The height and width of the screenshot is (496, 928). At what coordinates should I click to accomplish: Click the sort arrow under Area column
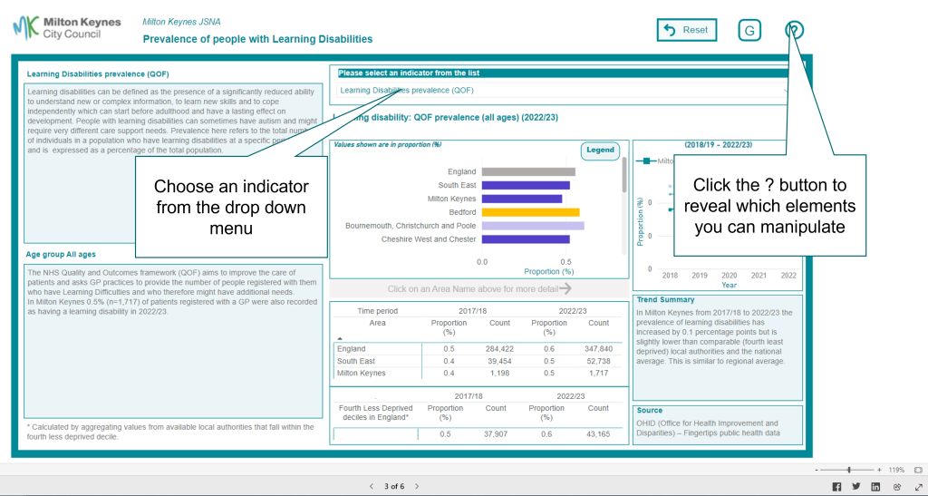(x=340, y=338)
